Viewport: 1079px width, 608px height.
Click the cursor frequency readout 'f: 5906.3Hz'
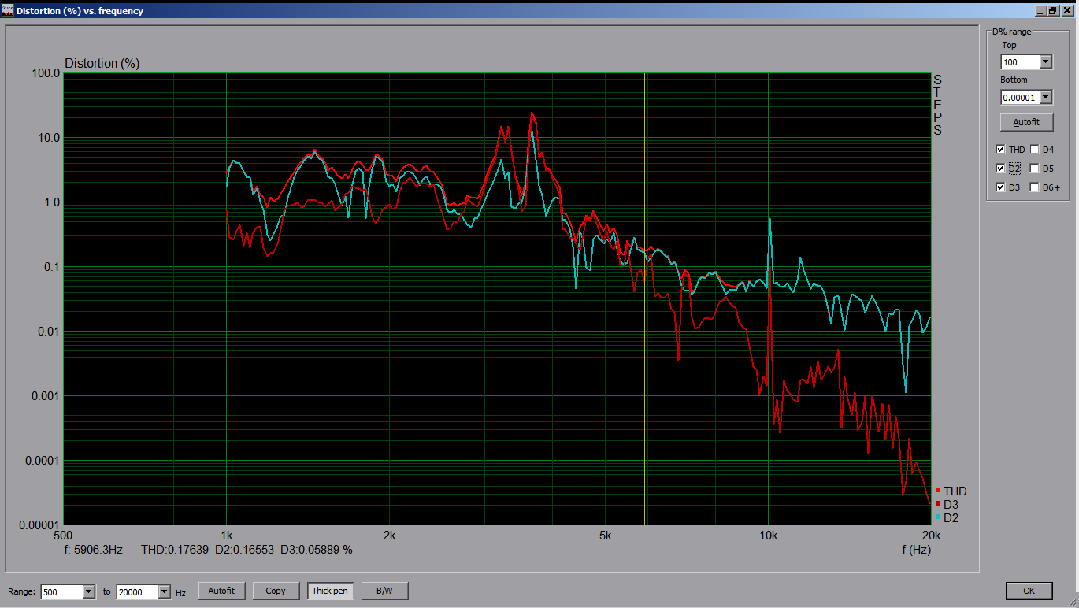click(x=94, y=550)
